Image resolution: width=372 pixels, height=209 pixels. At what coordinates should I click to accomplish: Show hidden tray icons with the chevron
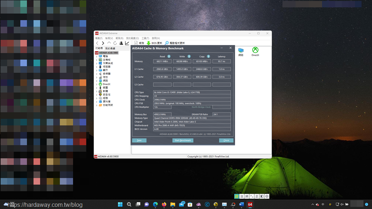coord(312,204)
